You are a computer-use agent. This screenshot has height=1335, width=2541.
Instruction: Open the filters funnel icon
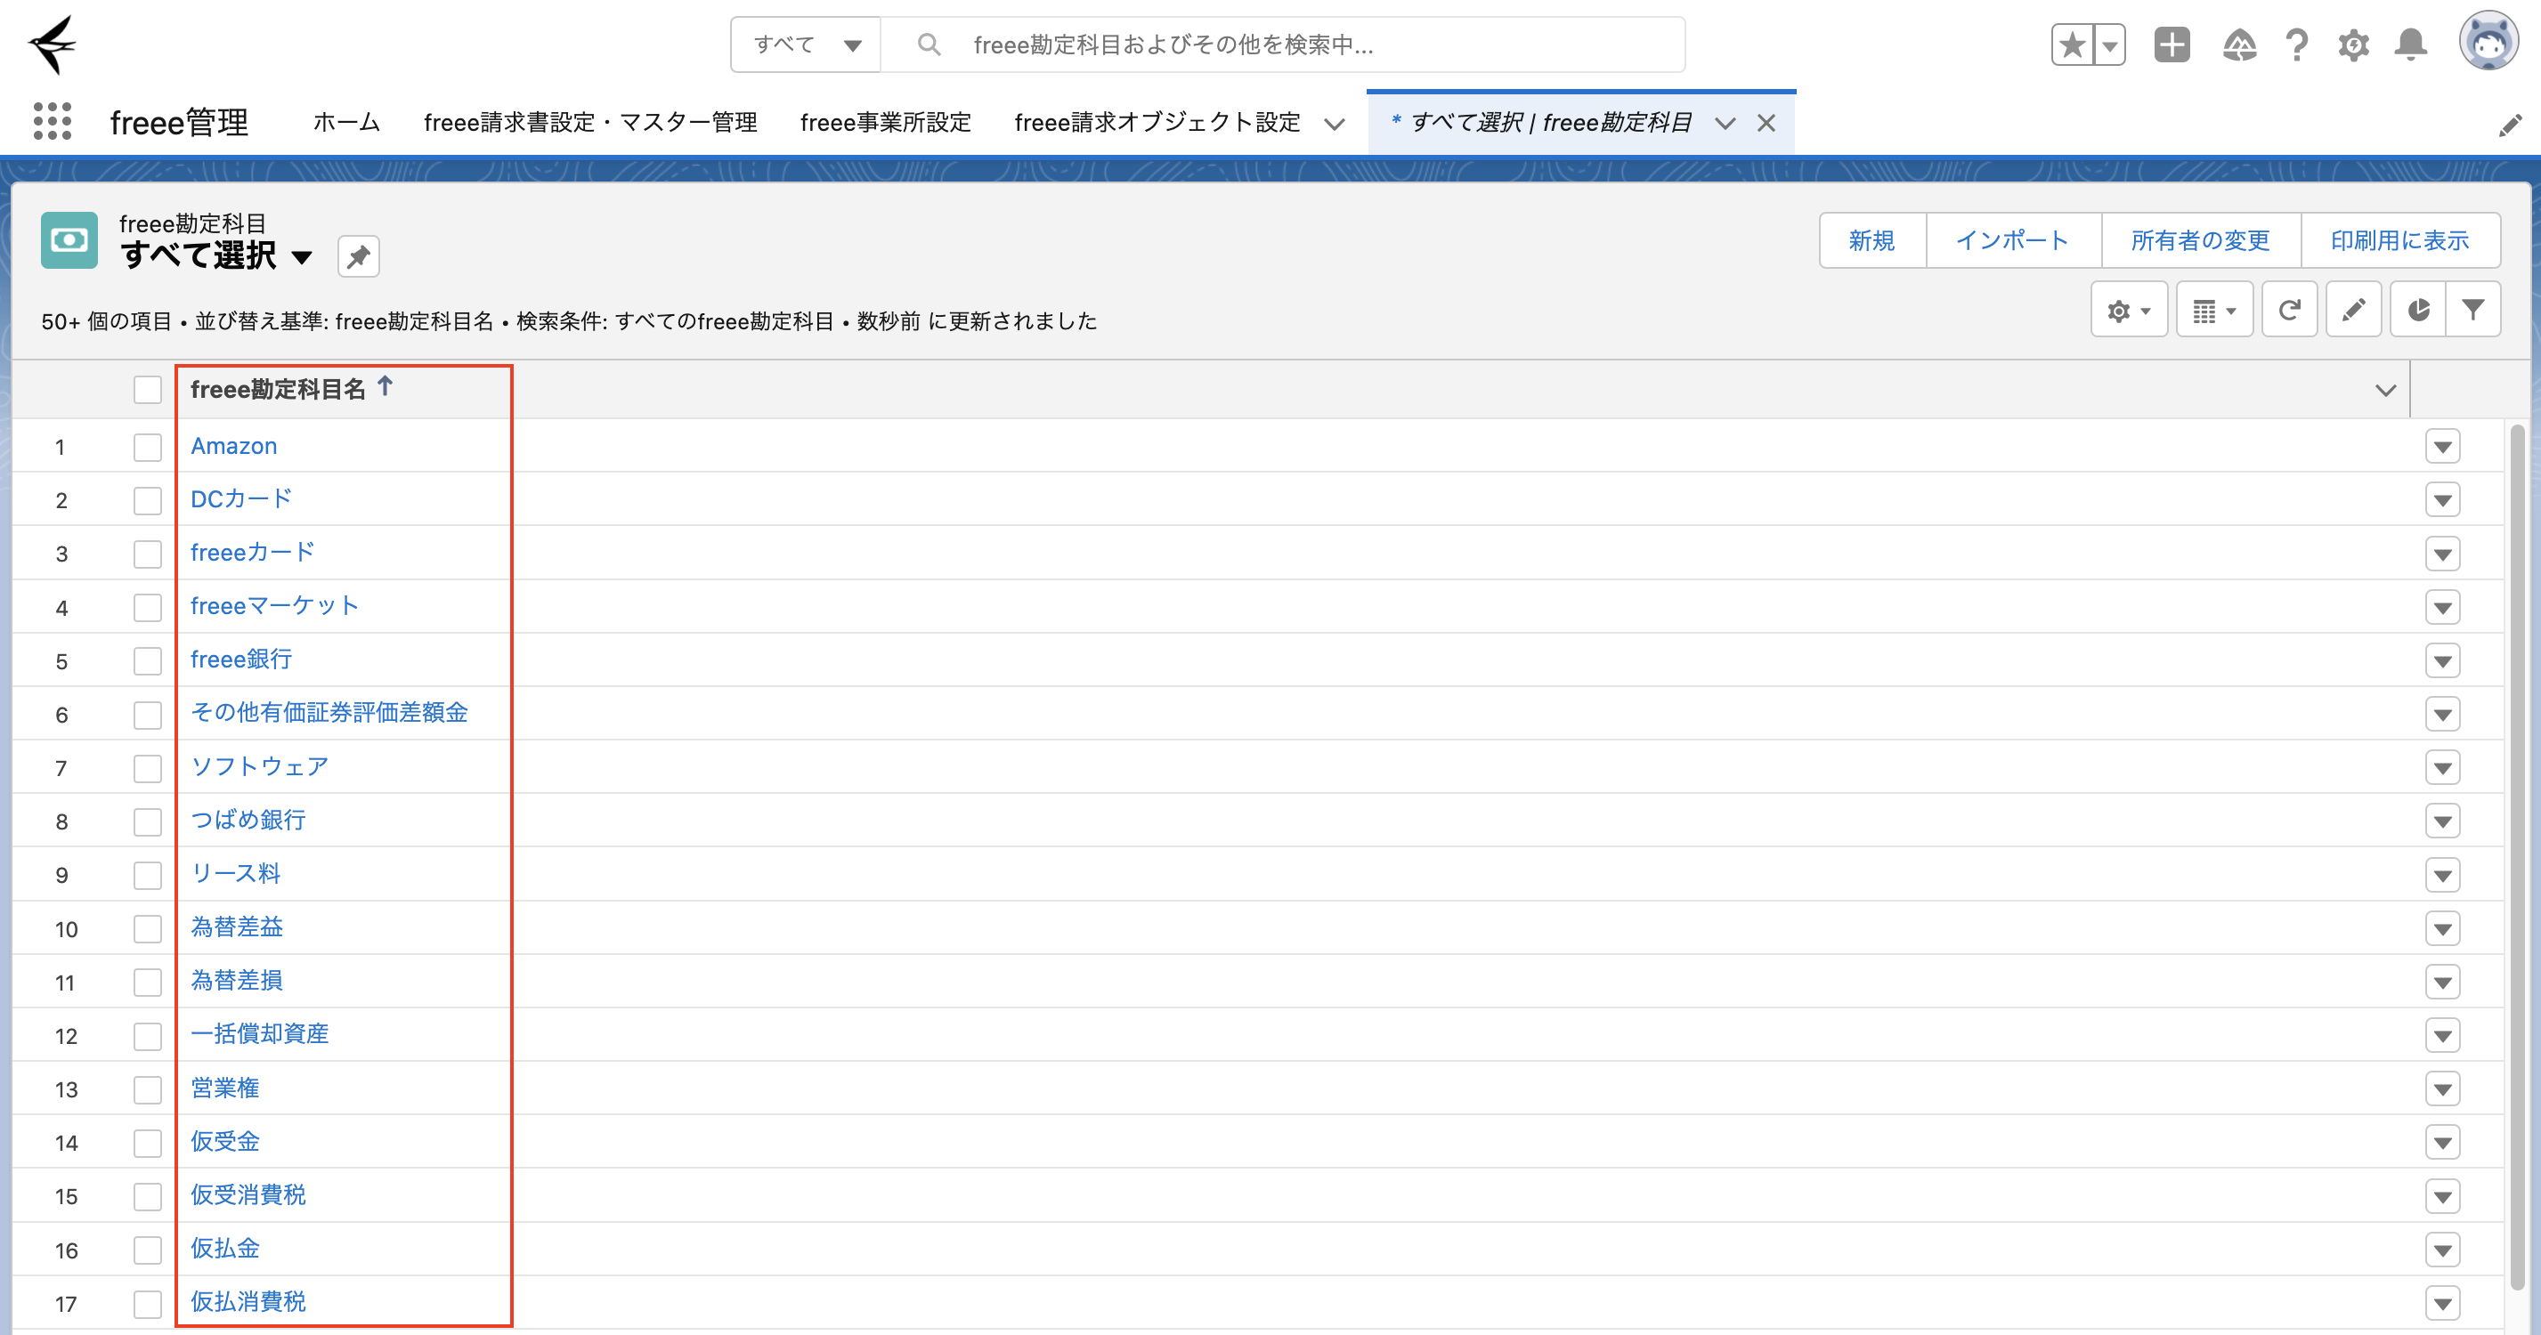tap(2473, 311)
